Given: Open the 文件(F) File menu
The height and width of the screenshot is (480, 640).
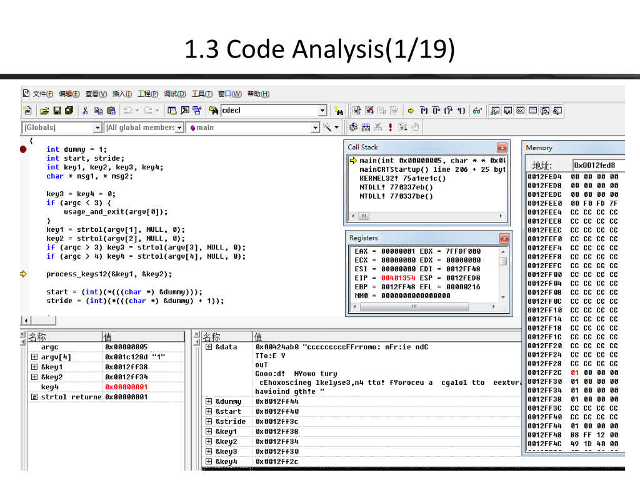Looking at the screenshot, I should (x=43, y=94).
